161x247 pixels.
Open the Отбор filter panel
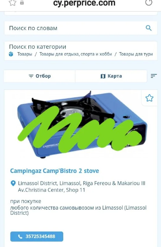pos(39,76)
